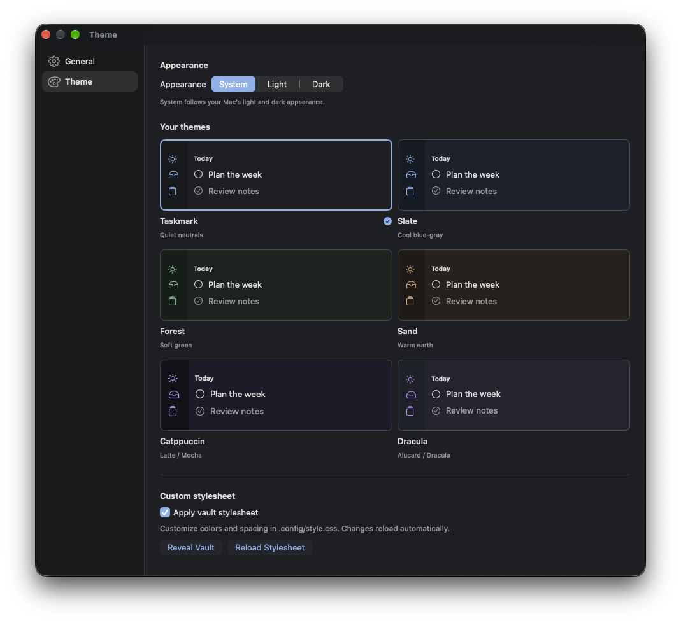Choose the Dracula theme card
681x623 pixels.
click(x=513, y=395)
